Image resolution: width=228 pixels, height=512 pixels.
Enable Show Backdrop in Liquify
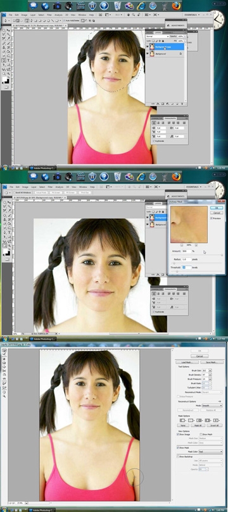pyautogui.click(x=178, y=456)
